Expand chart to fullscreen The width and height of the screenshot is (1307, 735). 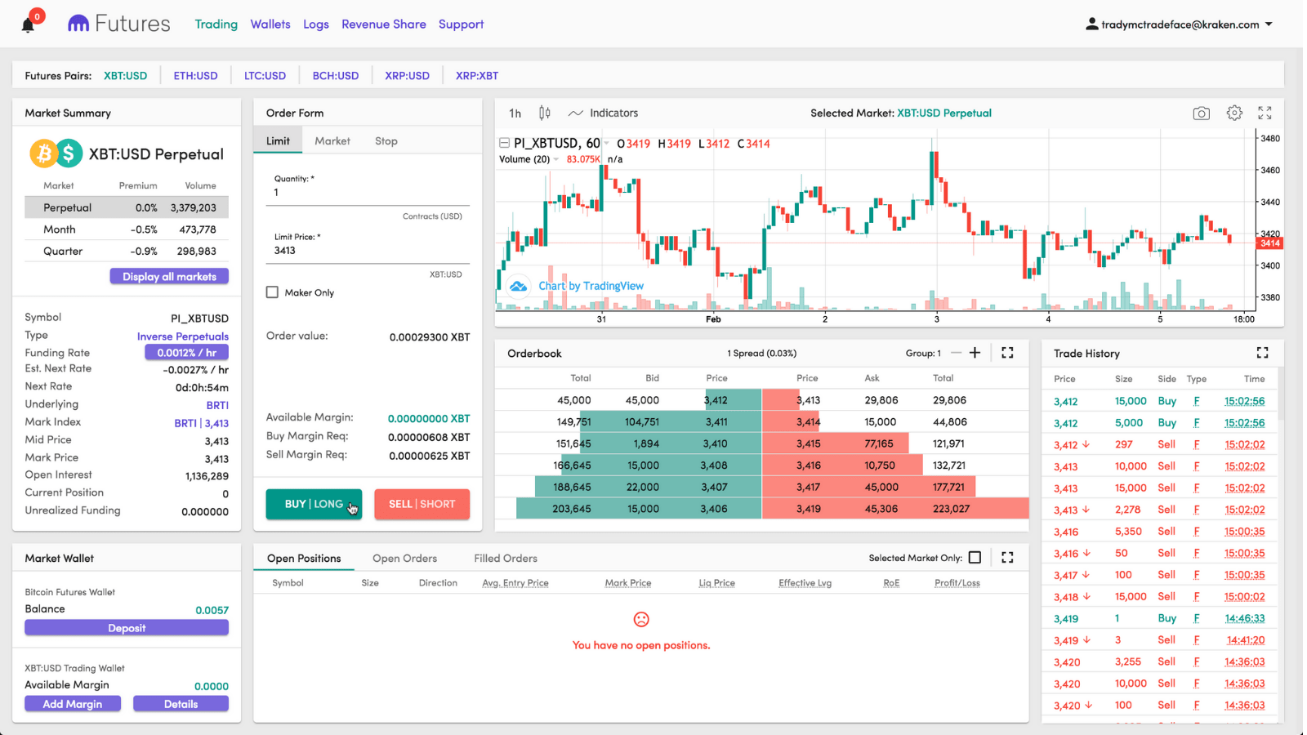coord(1265,114)
